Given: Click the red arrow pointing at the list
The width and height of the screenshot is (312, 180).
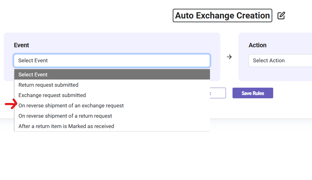Looking at the screenshot, I should (11, 104).
